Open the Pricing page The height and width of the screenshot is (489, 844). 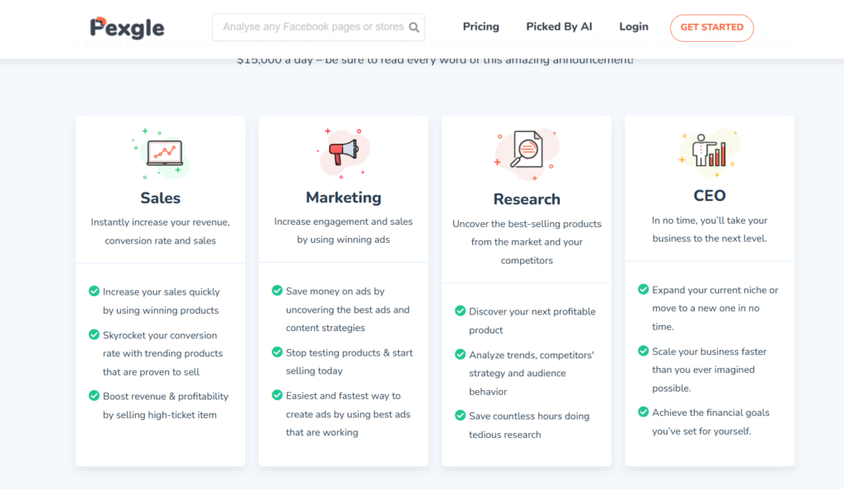coord(481,27)
